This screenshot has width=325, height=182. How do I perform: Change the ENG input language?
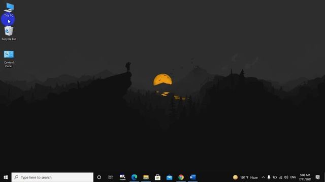click(293, 177)
